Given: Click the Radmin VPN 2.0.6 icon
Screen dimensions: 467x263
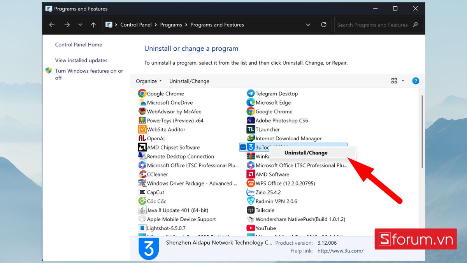Looking at the screenshot, I should (251, 201).
